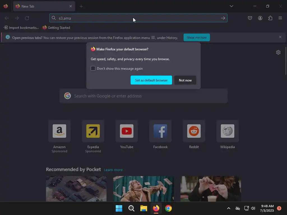This screenshot has height=215, width=287.
Task: Open notification badge showing 3
Action: click(279, 208)
